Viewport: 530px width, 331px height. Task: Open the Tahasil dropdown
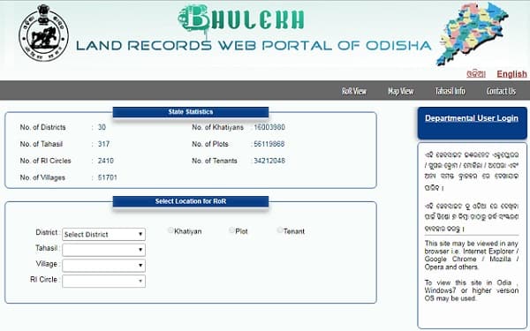pyautogui.click(x=103, y=250)
